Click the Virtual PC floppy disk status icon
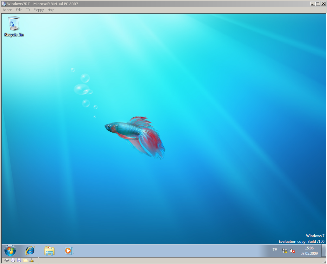327x264 pixels. pos(19,260)
